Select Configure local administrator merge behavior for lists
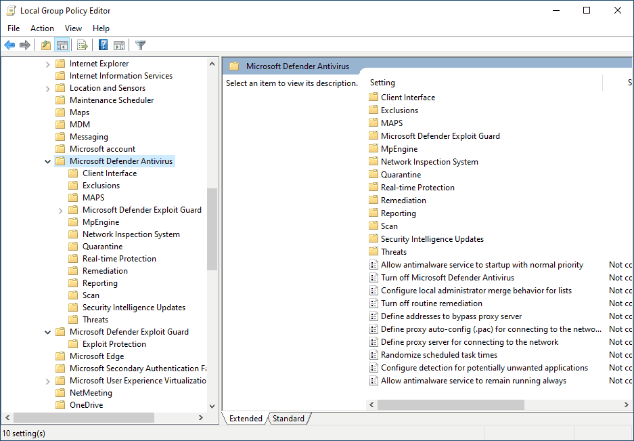634x441 pixels. (x=476, y=291)
